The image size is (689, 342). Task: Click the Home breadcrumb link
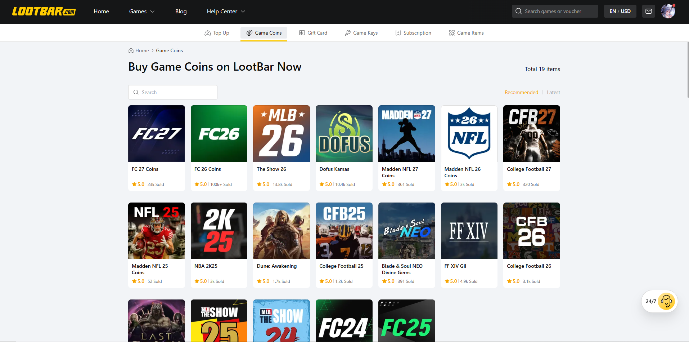142,50
